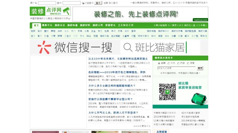Select the second search-type radio button
The image size is (238, 133).
168,63
